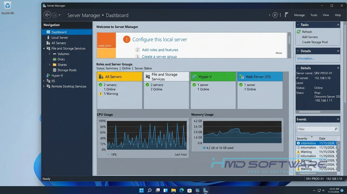Expand the Volumes tree node arrow

pyautogui.click(x=50, y=54)
